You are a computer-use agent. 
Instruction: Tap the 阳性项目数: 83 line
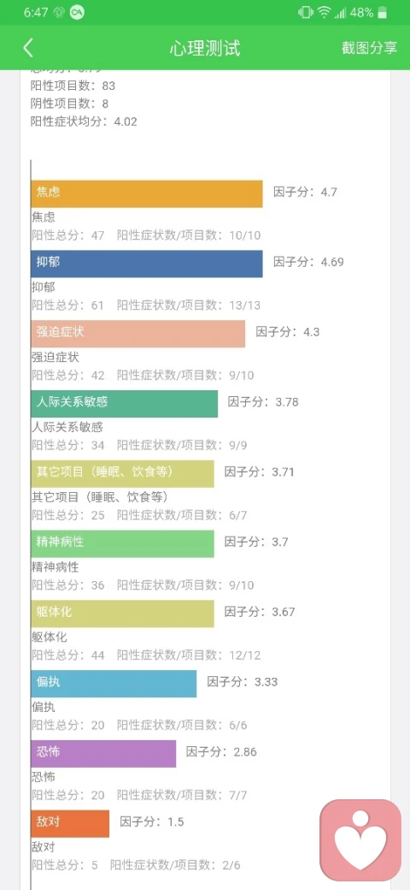(73, 86)
